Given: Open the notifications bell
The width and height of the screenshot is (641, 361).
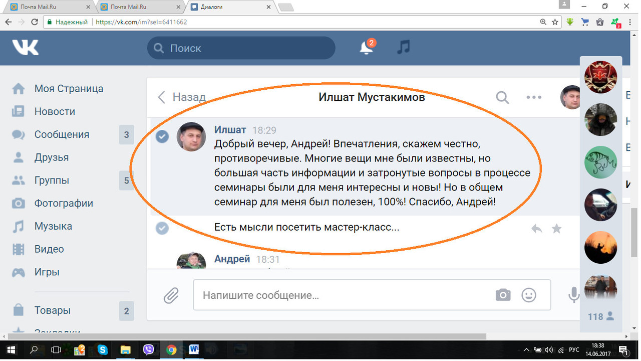Looking at the screenshot, I should coord(365,48).
